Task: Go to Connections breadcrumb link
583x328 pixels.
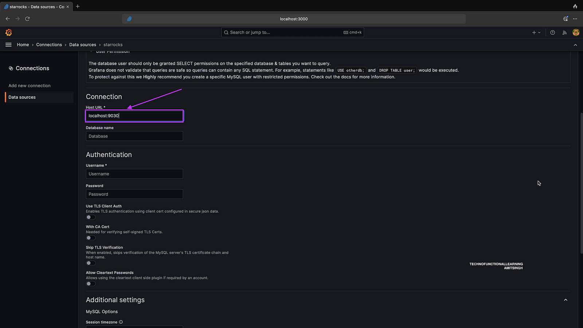Action: pyautogui.click(x=49, y=45)
